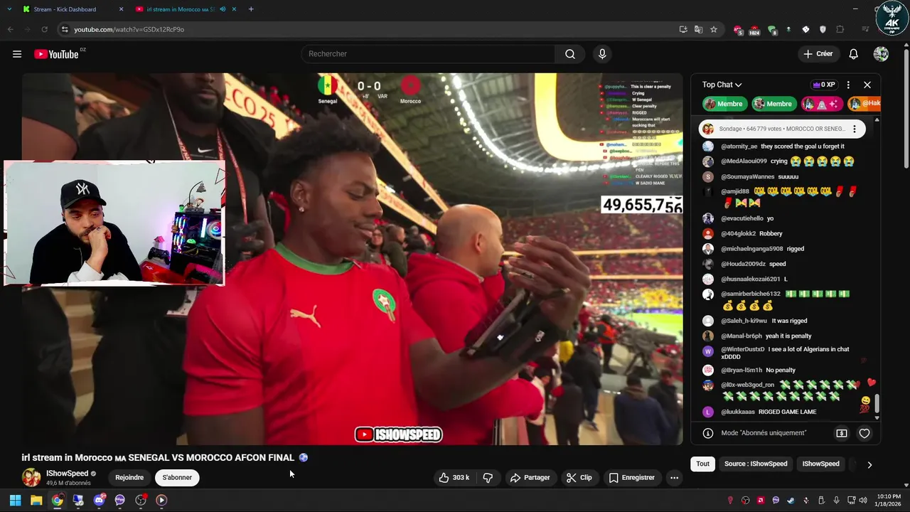View site information icon in address bar

click(65, 29)
